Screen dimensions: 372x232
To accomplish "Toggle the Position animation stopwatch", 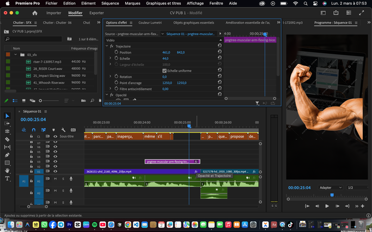I will click(116, 52).
